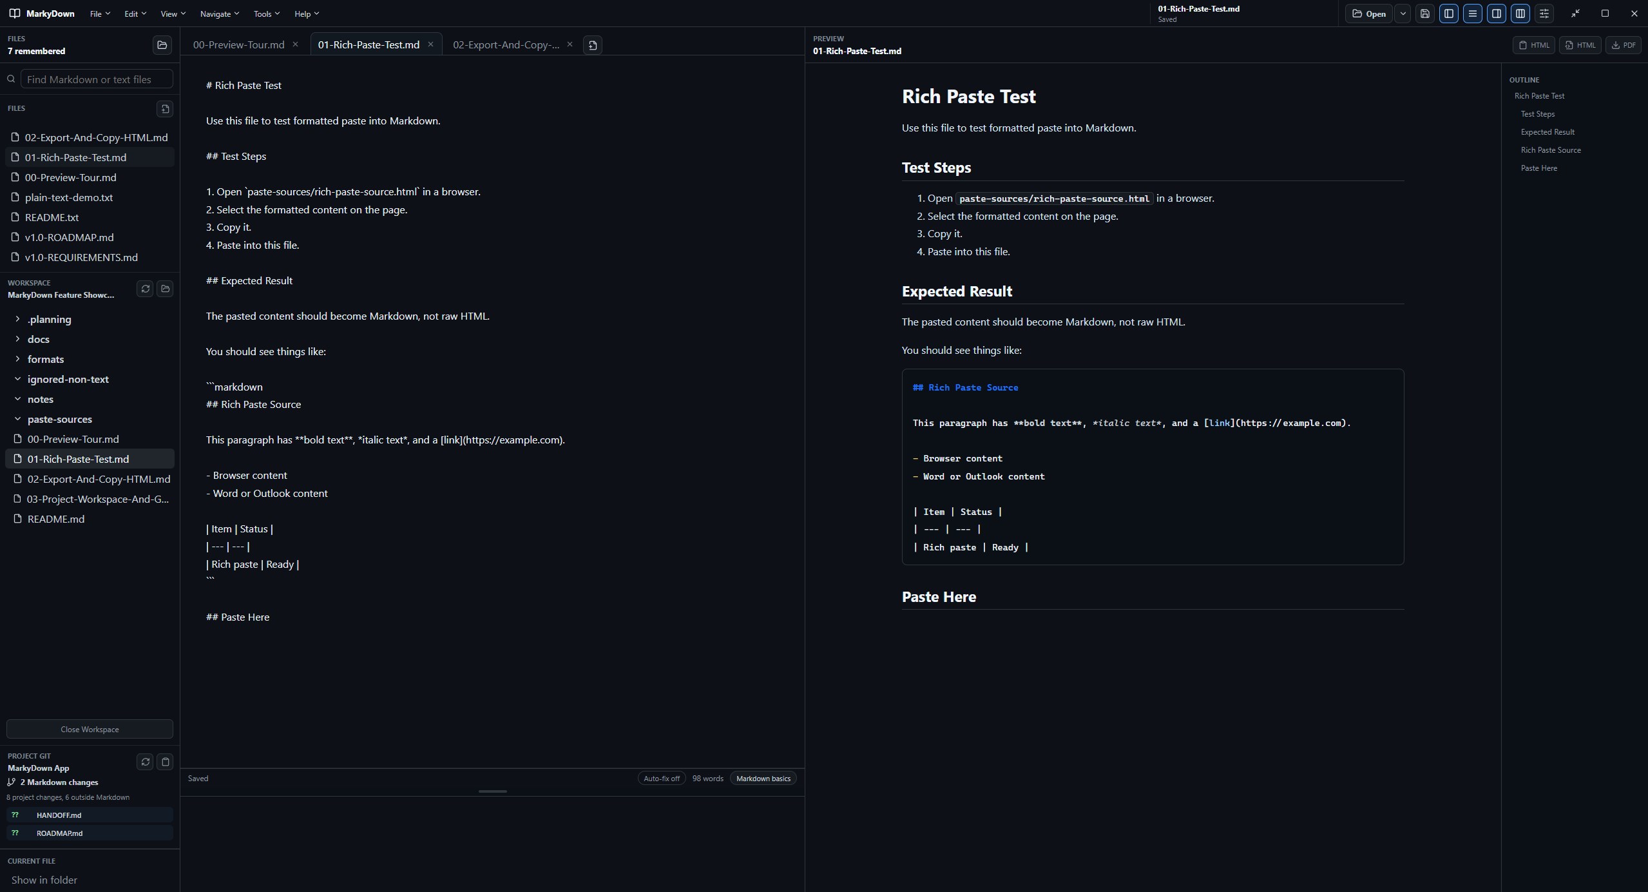Refresh the workspace with the reload icon
1648x892 pixels.
point(145,289)
